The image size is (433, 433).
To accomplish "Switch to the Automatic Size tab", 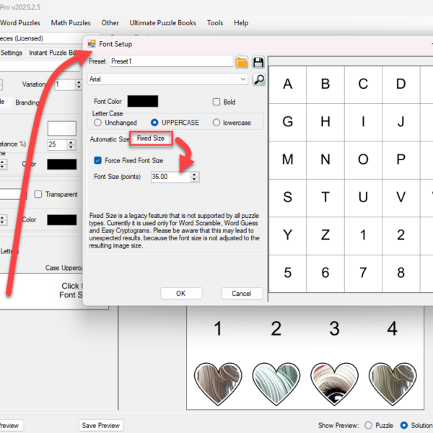I will click(x=109, y=139).
